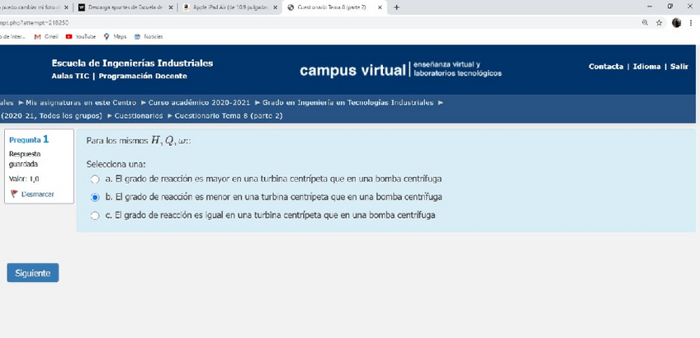Open the Aulas TIC link
This screenshot has height=338, width=700.
[70, 76]
